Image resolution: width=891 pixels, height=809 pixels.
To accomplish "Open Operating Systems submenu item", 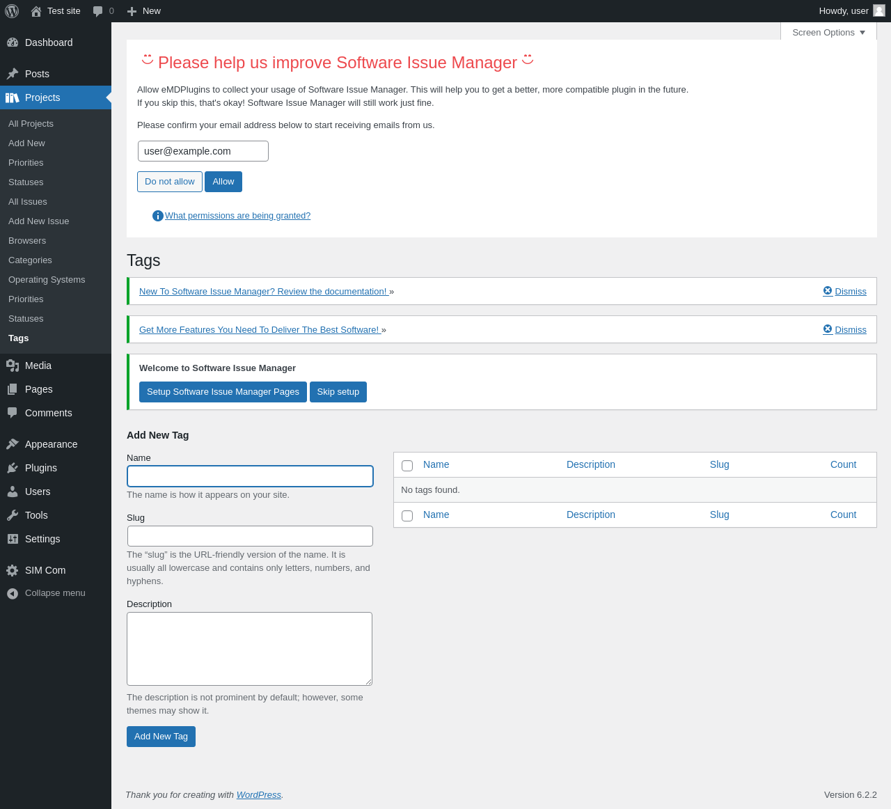I will click(x=47, y=280).
